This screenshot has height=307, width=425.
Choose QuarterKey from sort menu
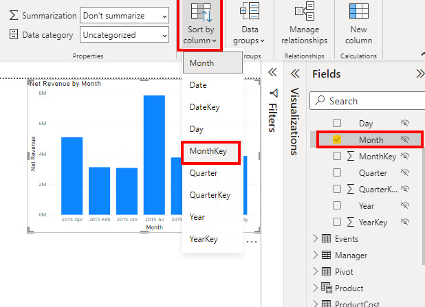210,195
